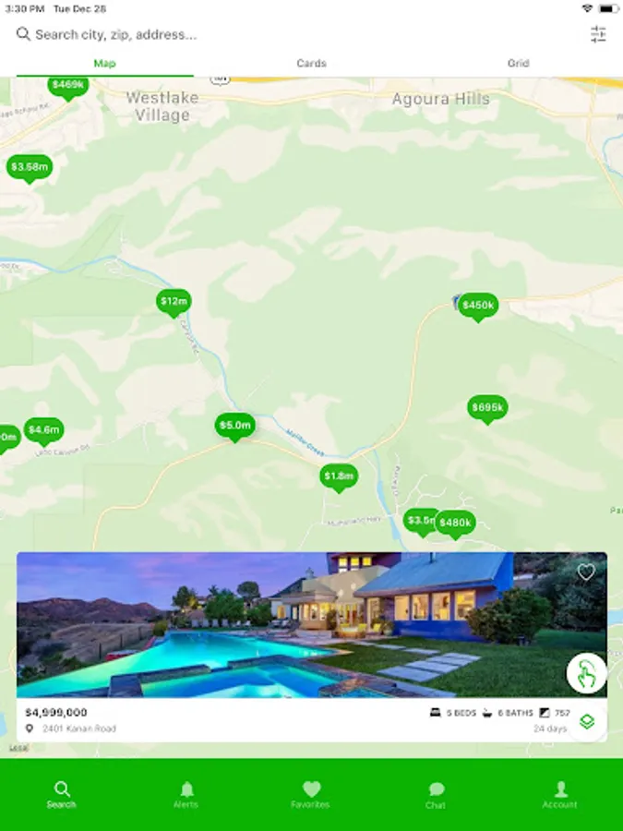
Task: Open the map layers icon
Action: (587, 721)
